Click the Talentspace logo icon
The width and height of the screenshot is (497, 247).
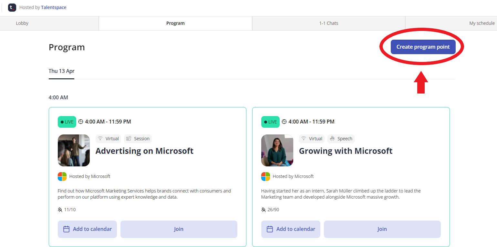coord(12,7)
